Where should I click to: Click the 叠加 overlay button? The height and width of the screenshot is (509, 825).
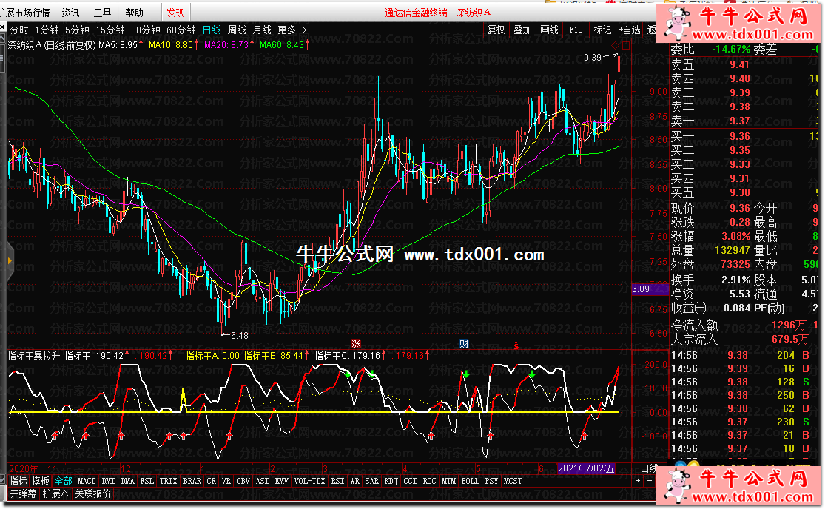pos(523,30)
